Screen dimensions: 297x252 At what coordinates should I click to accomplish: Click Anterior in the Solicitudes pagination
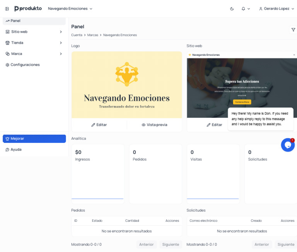pyautogui.click(x=262, y=244)
